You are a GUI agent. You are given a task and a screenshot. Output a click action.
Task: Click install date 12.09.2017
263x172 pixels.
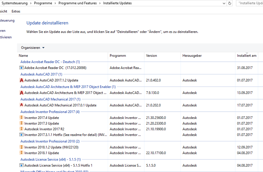pyautogui.click(x=245, y=147)
